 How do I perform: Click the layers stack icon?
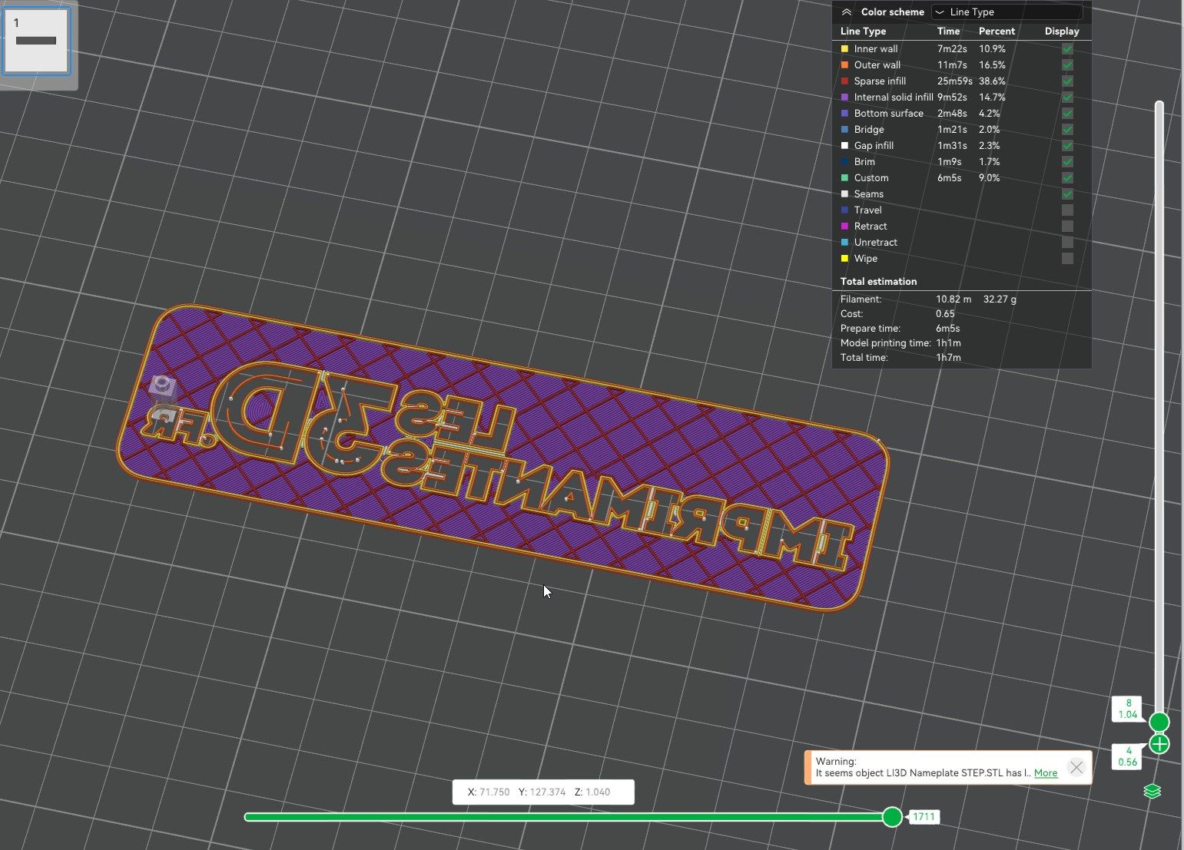pyautogui.click(x=1152, y=791)
